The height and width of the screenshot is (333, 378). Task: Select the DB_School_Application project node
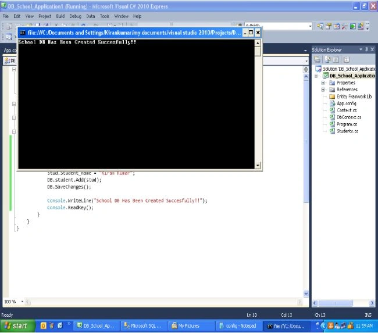point(349,76)
